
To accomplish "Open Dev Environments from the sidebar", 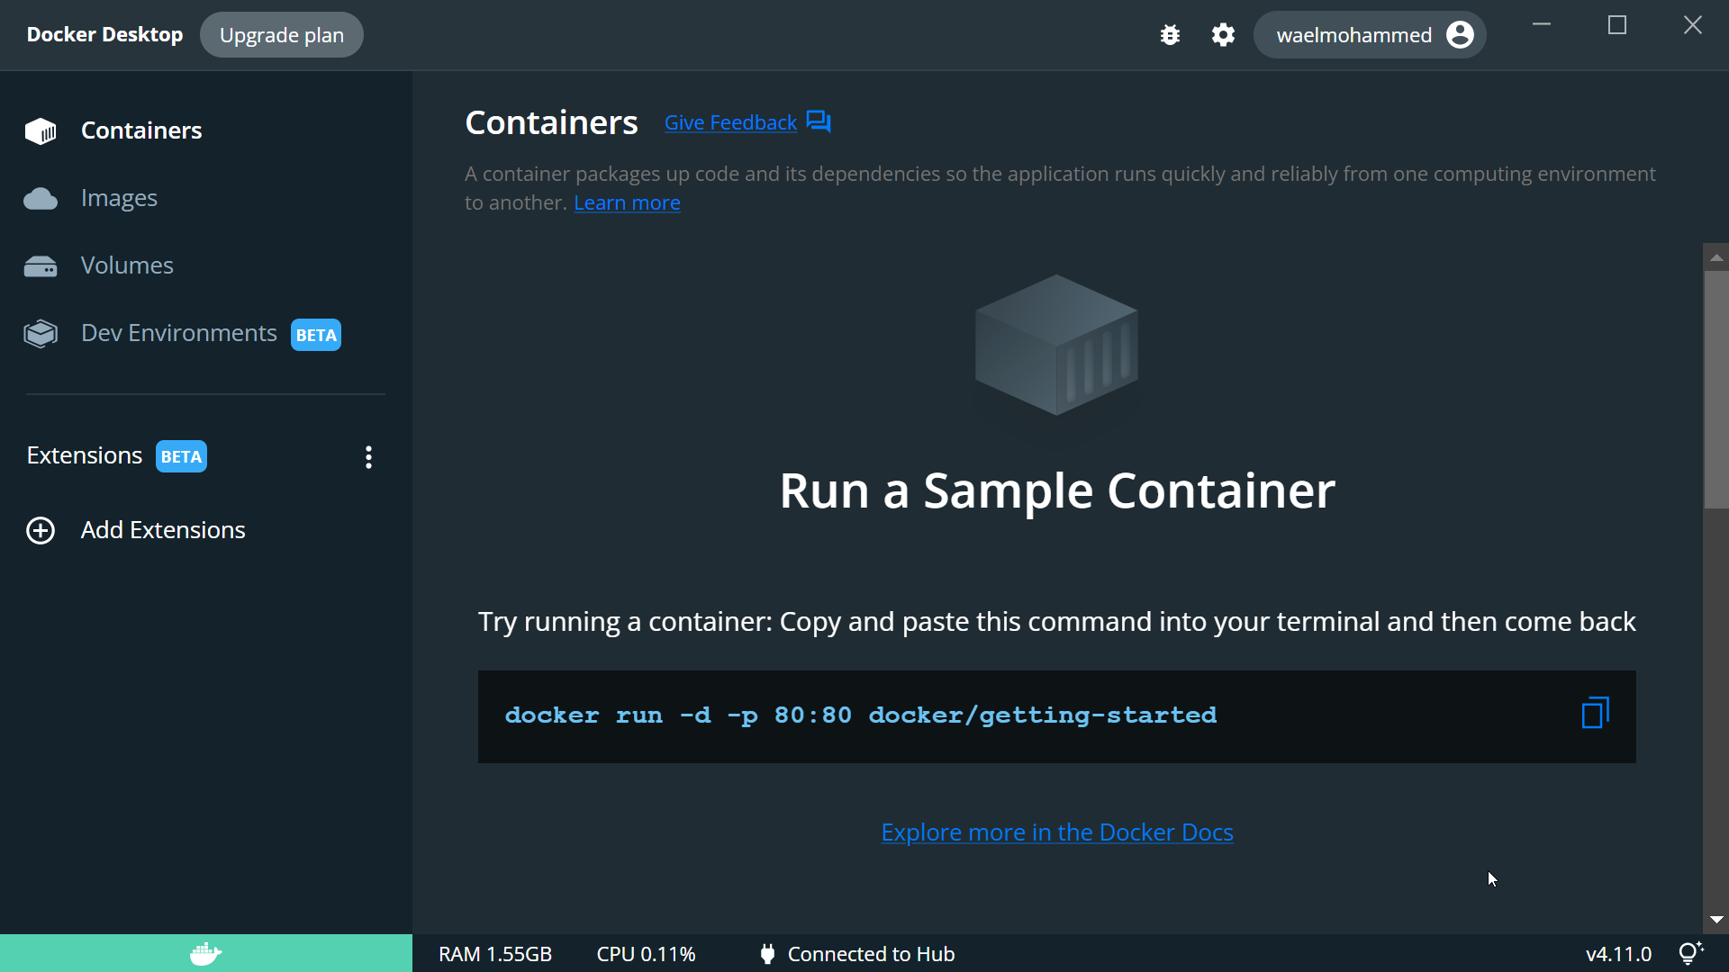I will click(178, 333).
